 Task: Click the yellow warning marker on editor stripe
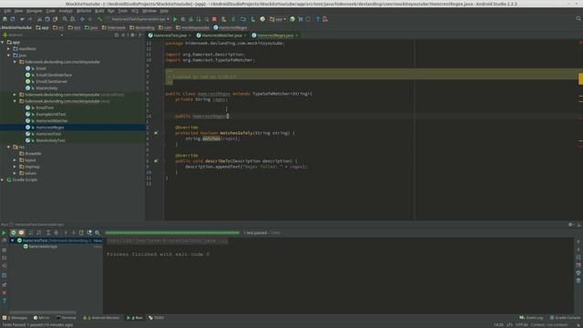[580, 79]
